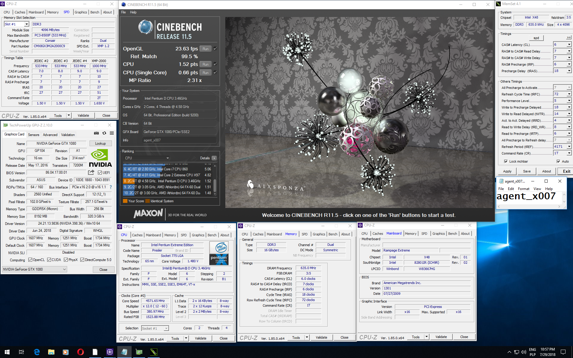573x358 pixels.
Task: Toggle the CPU (Single Core) test checkmark
Action: tap(215, 72)
